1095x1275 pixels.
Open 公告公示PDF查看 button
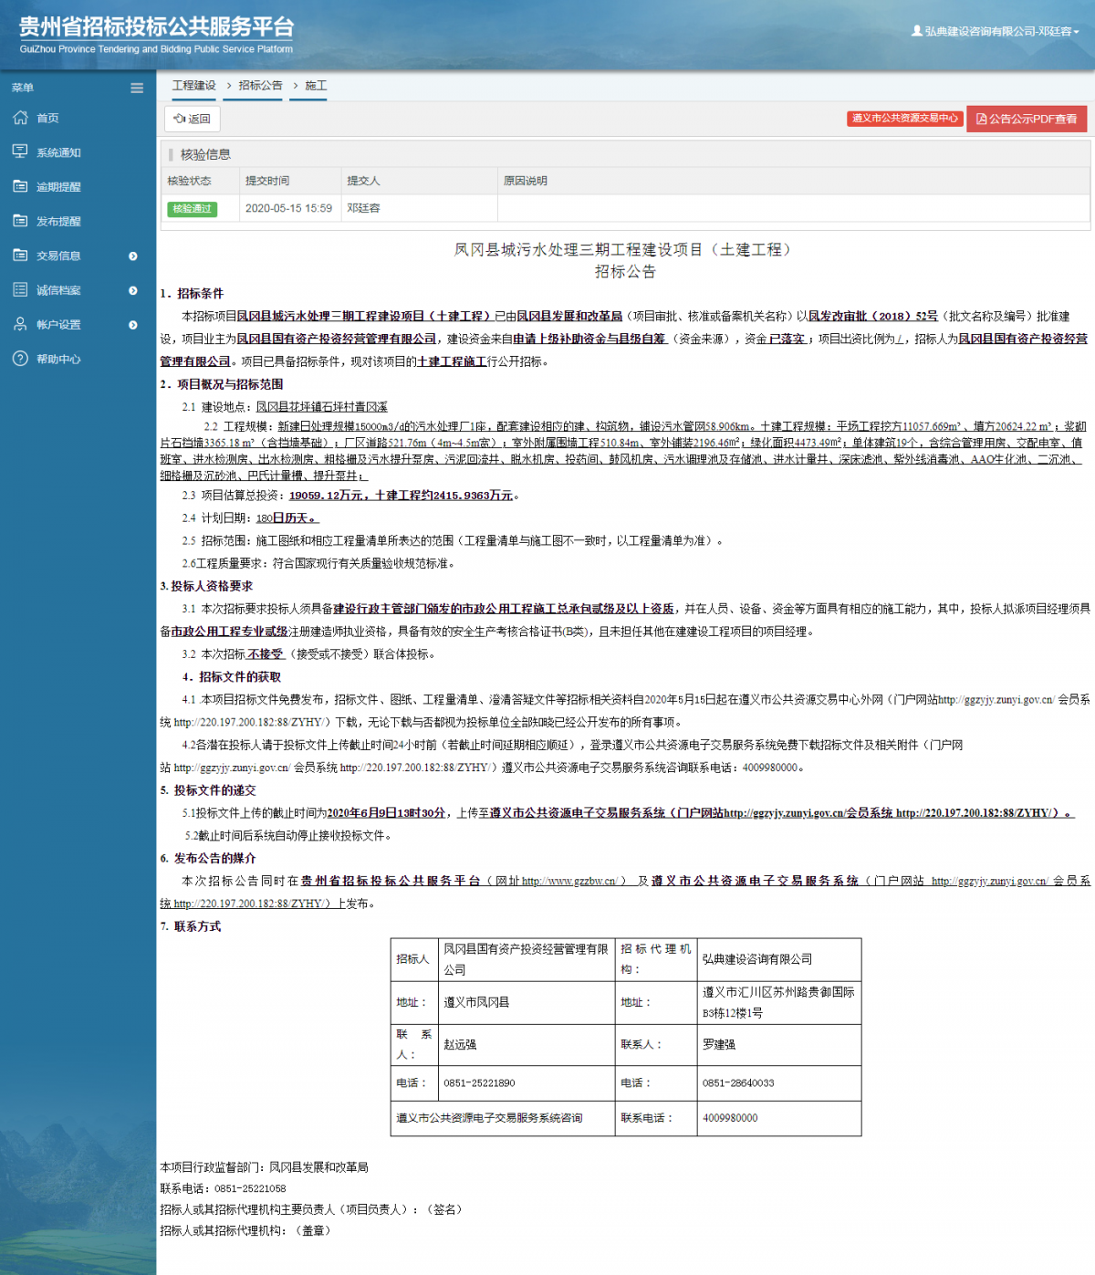[1027, 119]
